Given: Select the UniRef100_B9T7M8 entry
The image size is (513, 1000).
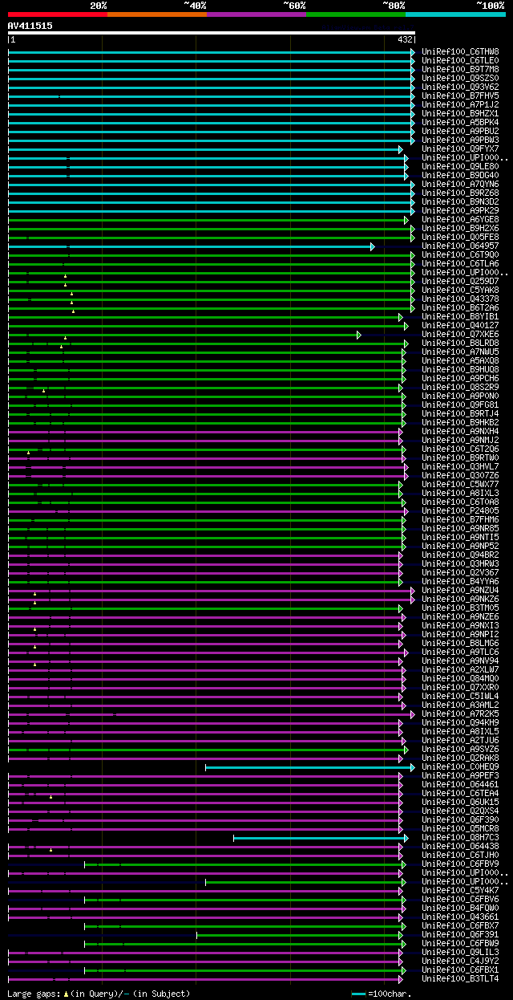Looking at the screenshot, I should point(460,69).
